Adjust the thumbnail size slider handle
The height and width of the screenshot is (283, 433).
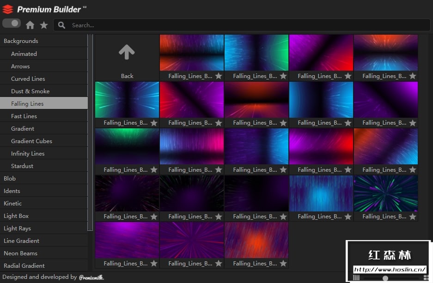(385, 278)
